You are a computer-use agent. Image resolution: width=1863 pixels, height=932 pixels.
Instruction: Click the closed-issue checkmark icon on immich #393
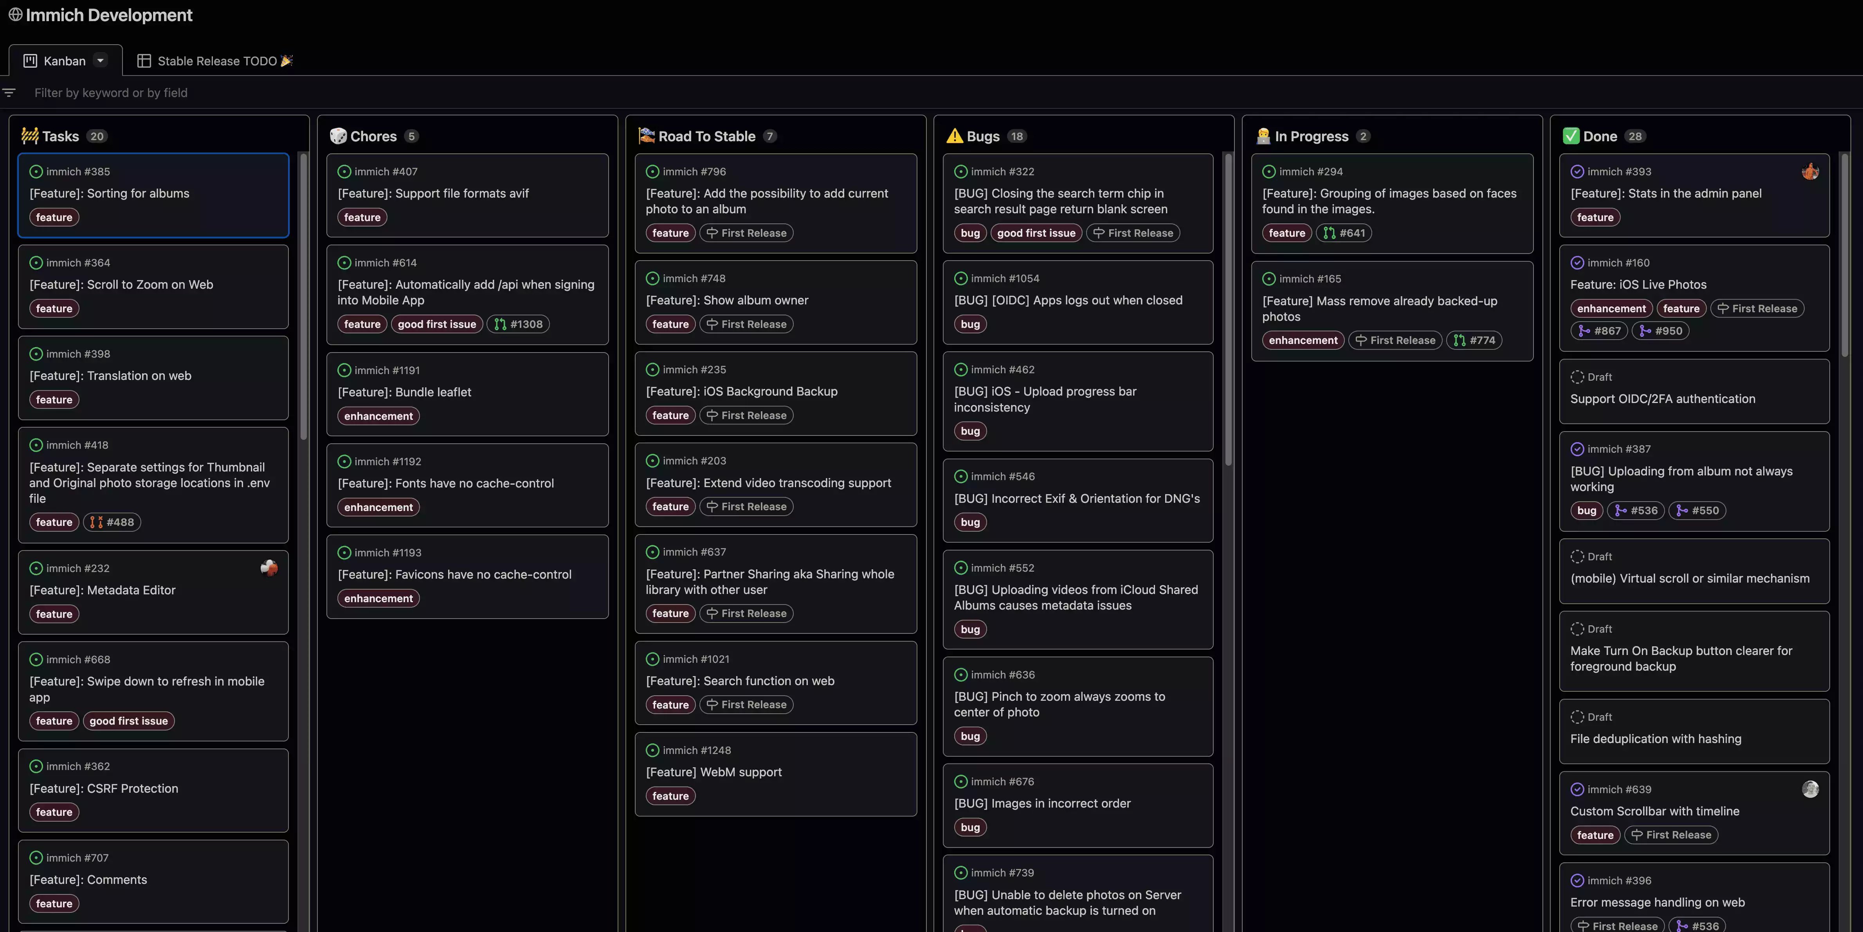tap(1577, 171)
